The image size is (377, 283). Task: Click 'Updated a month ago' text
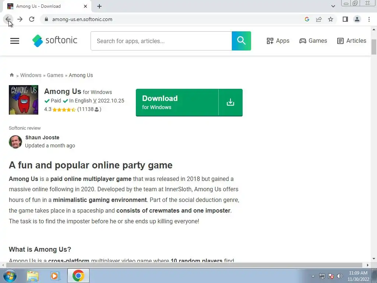pyautogui.click(x=50, y=146)
